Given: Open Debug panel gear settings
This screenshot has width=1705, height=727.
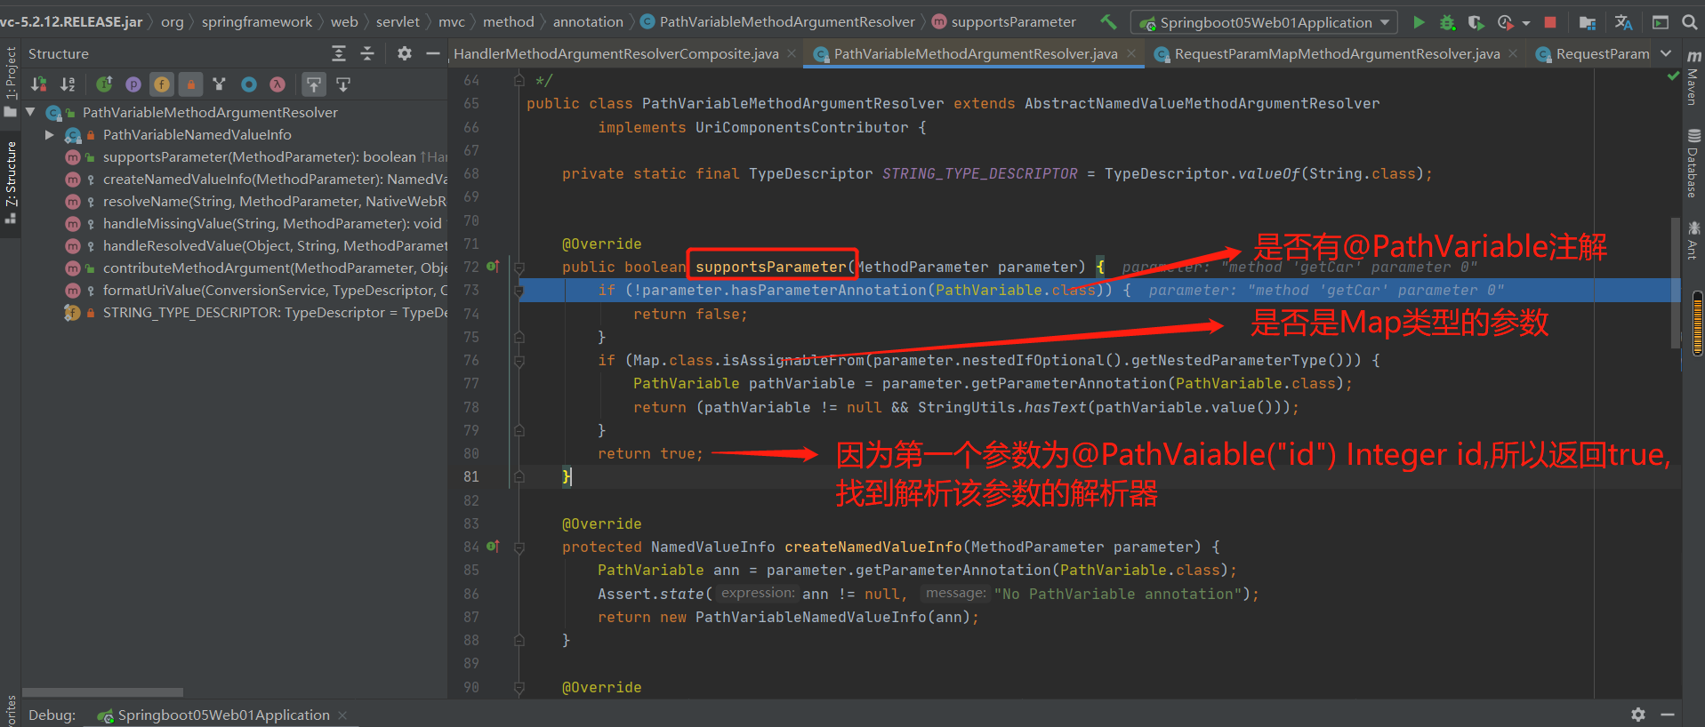Looking at the screenshot, I should pos(1638,715).
